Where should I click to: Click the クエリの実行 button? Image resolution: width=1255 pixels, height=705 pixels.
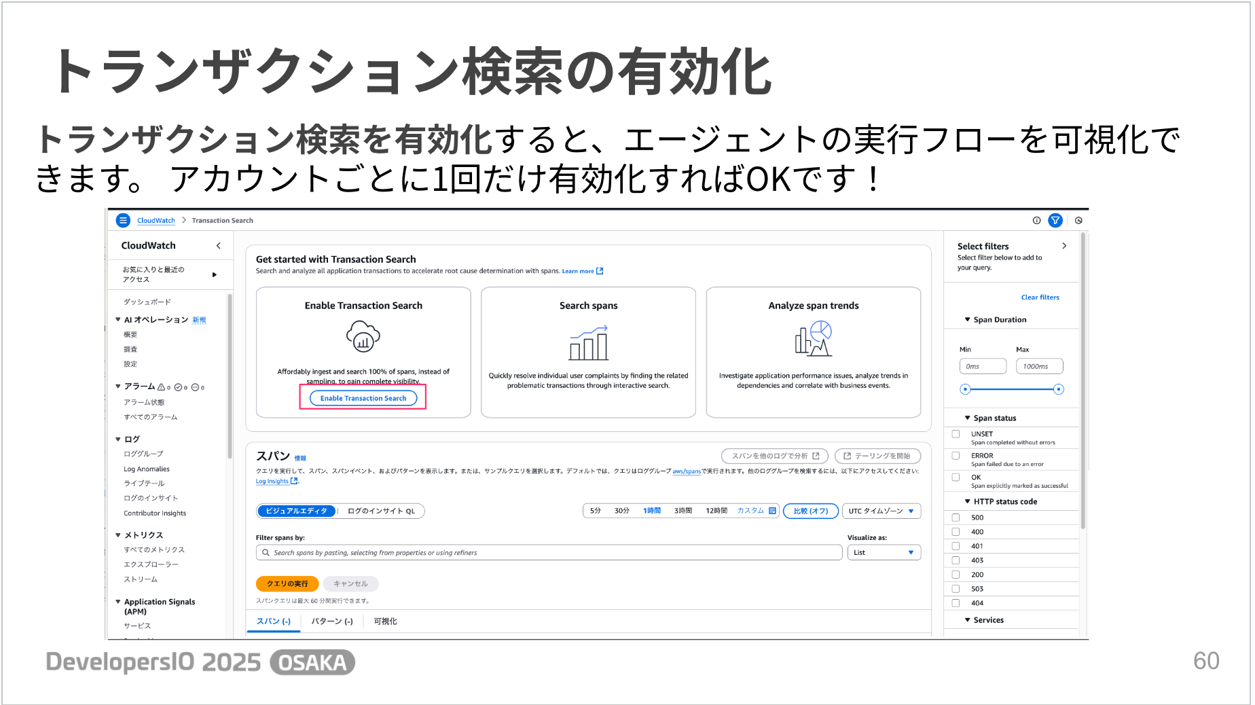287,583
